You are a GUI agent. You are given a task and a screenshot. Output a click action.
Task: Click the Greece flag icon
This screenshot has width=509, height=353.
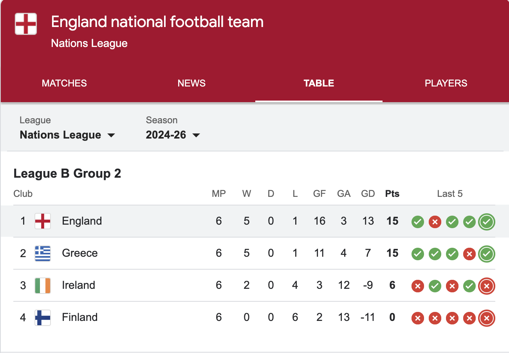tap(42, 253)
